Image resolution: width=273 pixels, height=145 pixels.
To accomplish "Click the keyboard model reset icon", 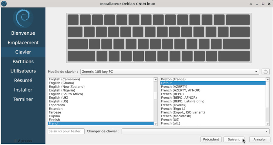I will [x=265, y=72].
